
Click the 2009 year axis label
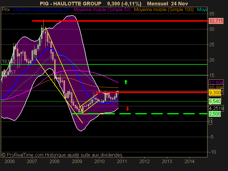(x=77, y=161)
